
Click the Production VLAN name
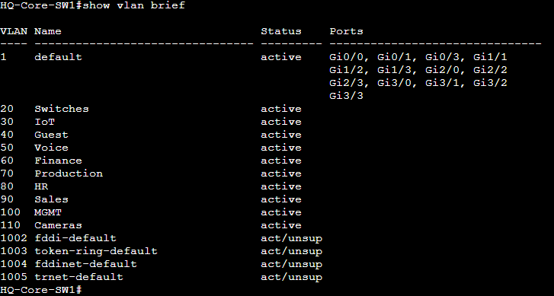[69, 173]
